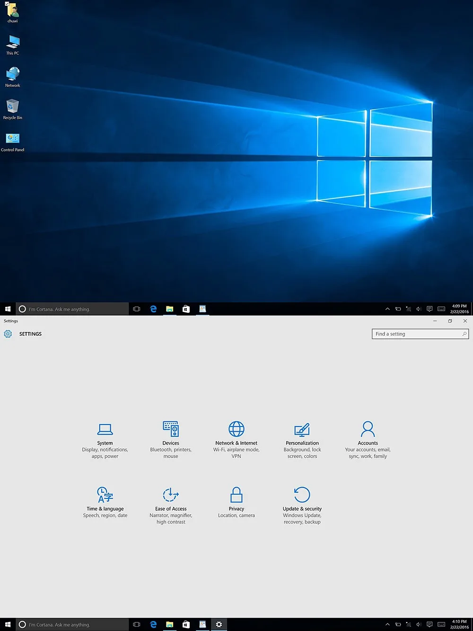Open Action Center from upper taskbar tray

pyautogui.click(x=429, y=309)
